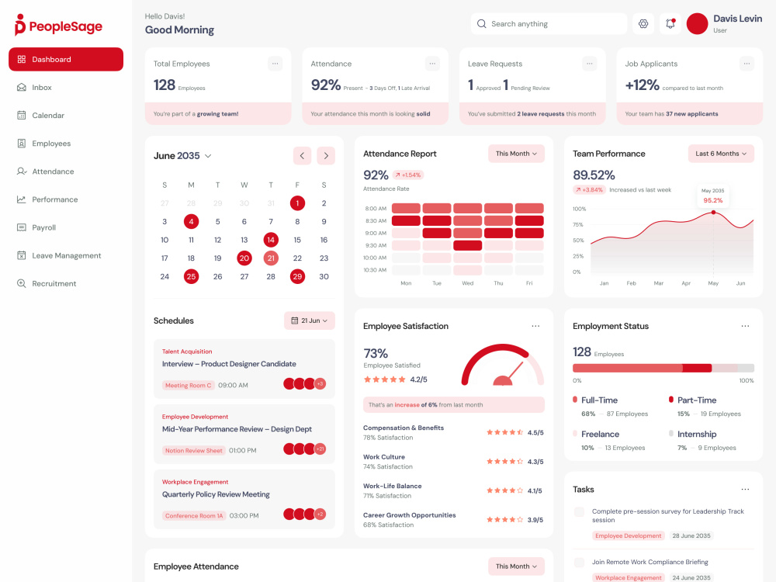Click the Conference Room 1A tag
Image resolution: width=776 pixels, height=582 pixels.
point(194,516)
